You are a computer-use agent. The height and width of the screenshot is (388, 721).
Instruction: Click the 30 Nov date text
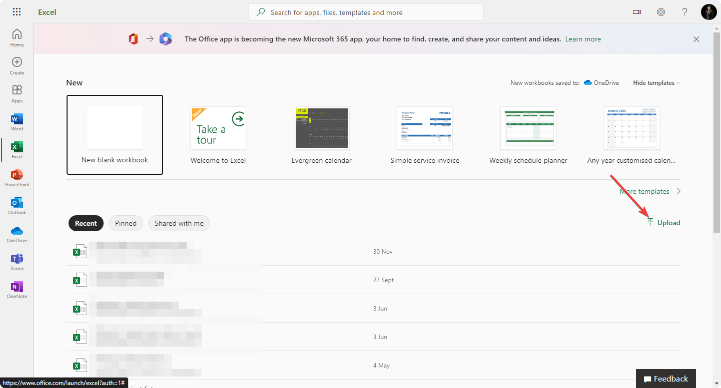tap(383, 252)
